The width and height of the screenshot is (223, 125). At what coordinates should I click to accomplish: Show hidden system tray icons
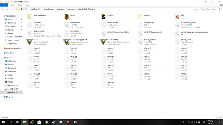189,122
